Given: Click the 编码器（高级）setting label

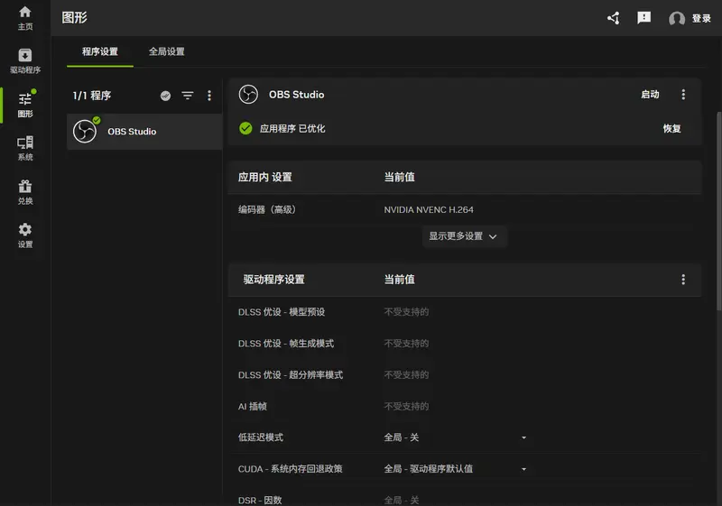Looking at the screenshot, I should point(267,210).
